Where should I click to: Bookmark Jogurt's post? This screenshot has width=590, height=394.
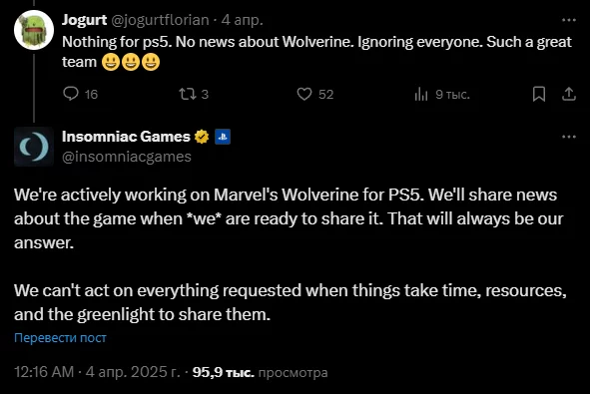tap(539, 94)
